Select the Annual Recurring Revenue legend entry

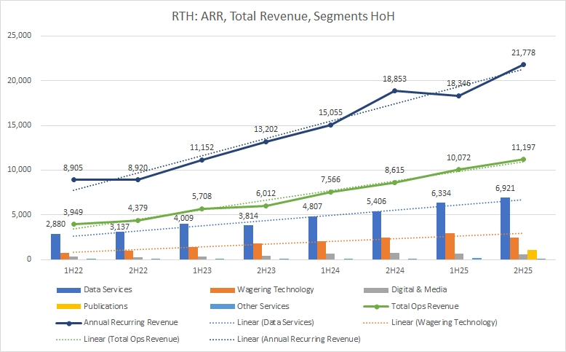[131, 322]
